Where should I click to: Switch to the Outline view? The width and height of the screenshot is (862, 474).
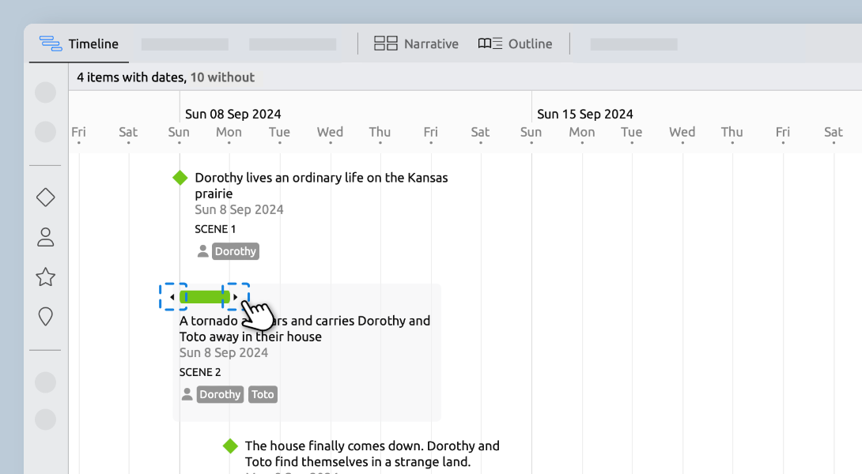pos(515,43)
